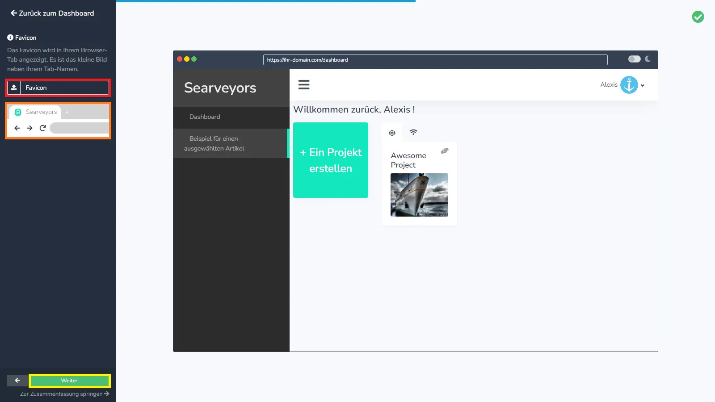Click the red window dot in preview
This screenshot has width=715, height=402.
click(180, 59)
